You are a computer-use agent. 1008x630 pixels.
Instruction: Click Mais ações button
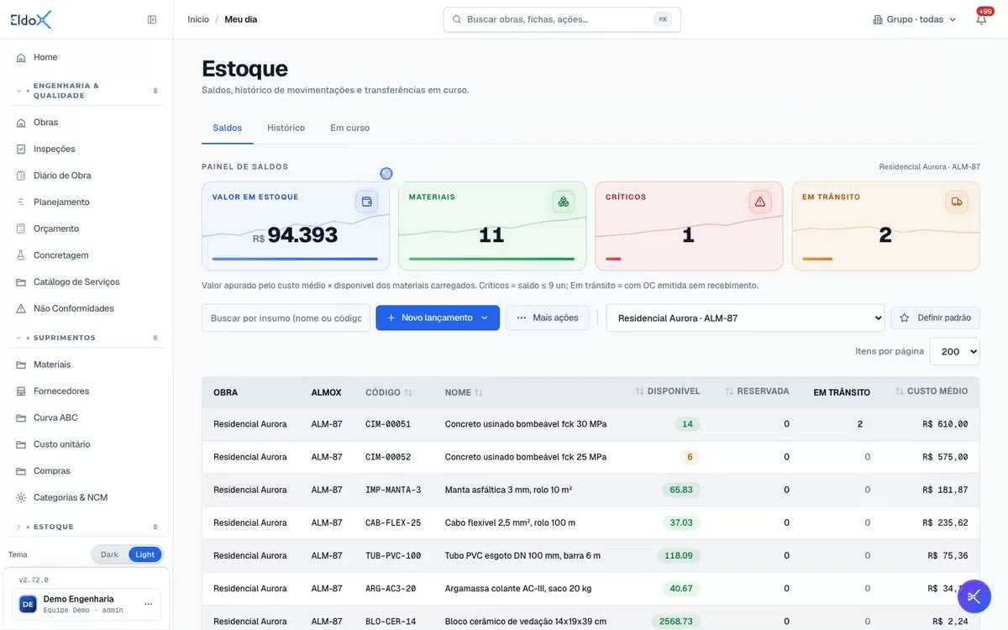(x=548, y=318)
